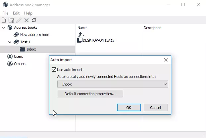Click the delete X toolbar icon
The image size is (206, 138).
[x=26, y=20]
